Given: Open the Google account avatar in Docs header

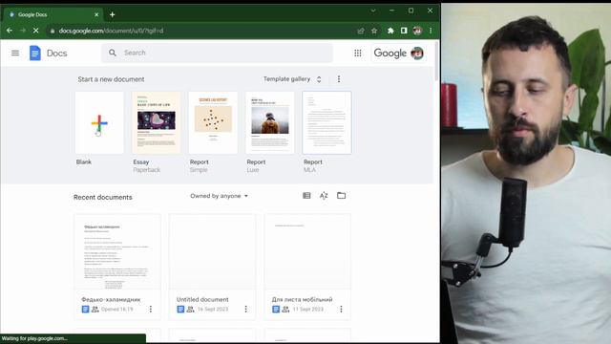Looking at the screenshot, I should (x=417, y=54).
